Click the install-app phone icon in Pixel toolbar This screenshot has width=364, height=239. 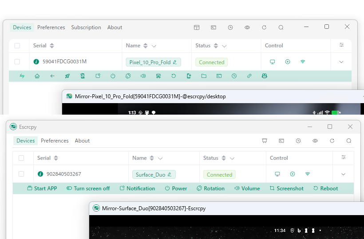(189, 76)
